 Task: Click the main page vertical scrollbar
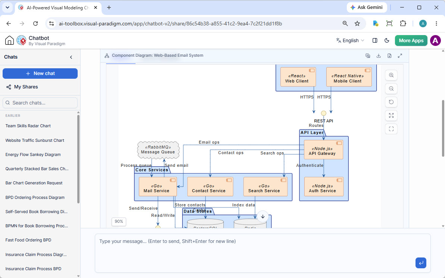443,128
